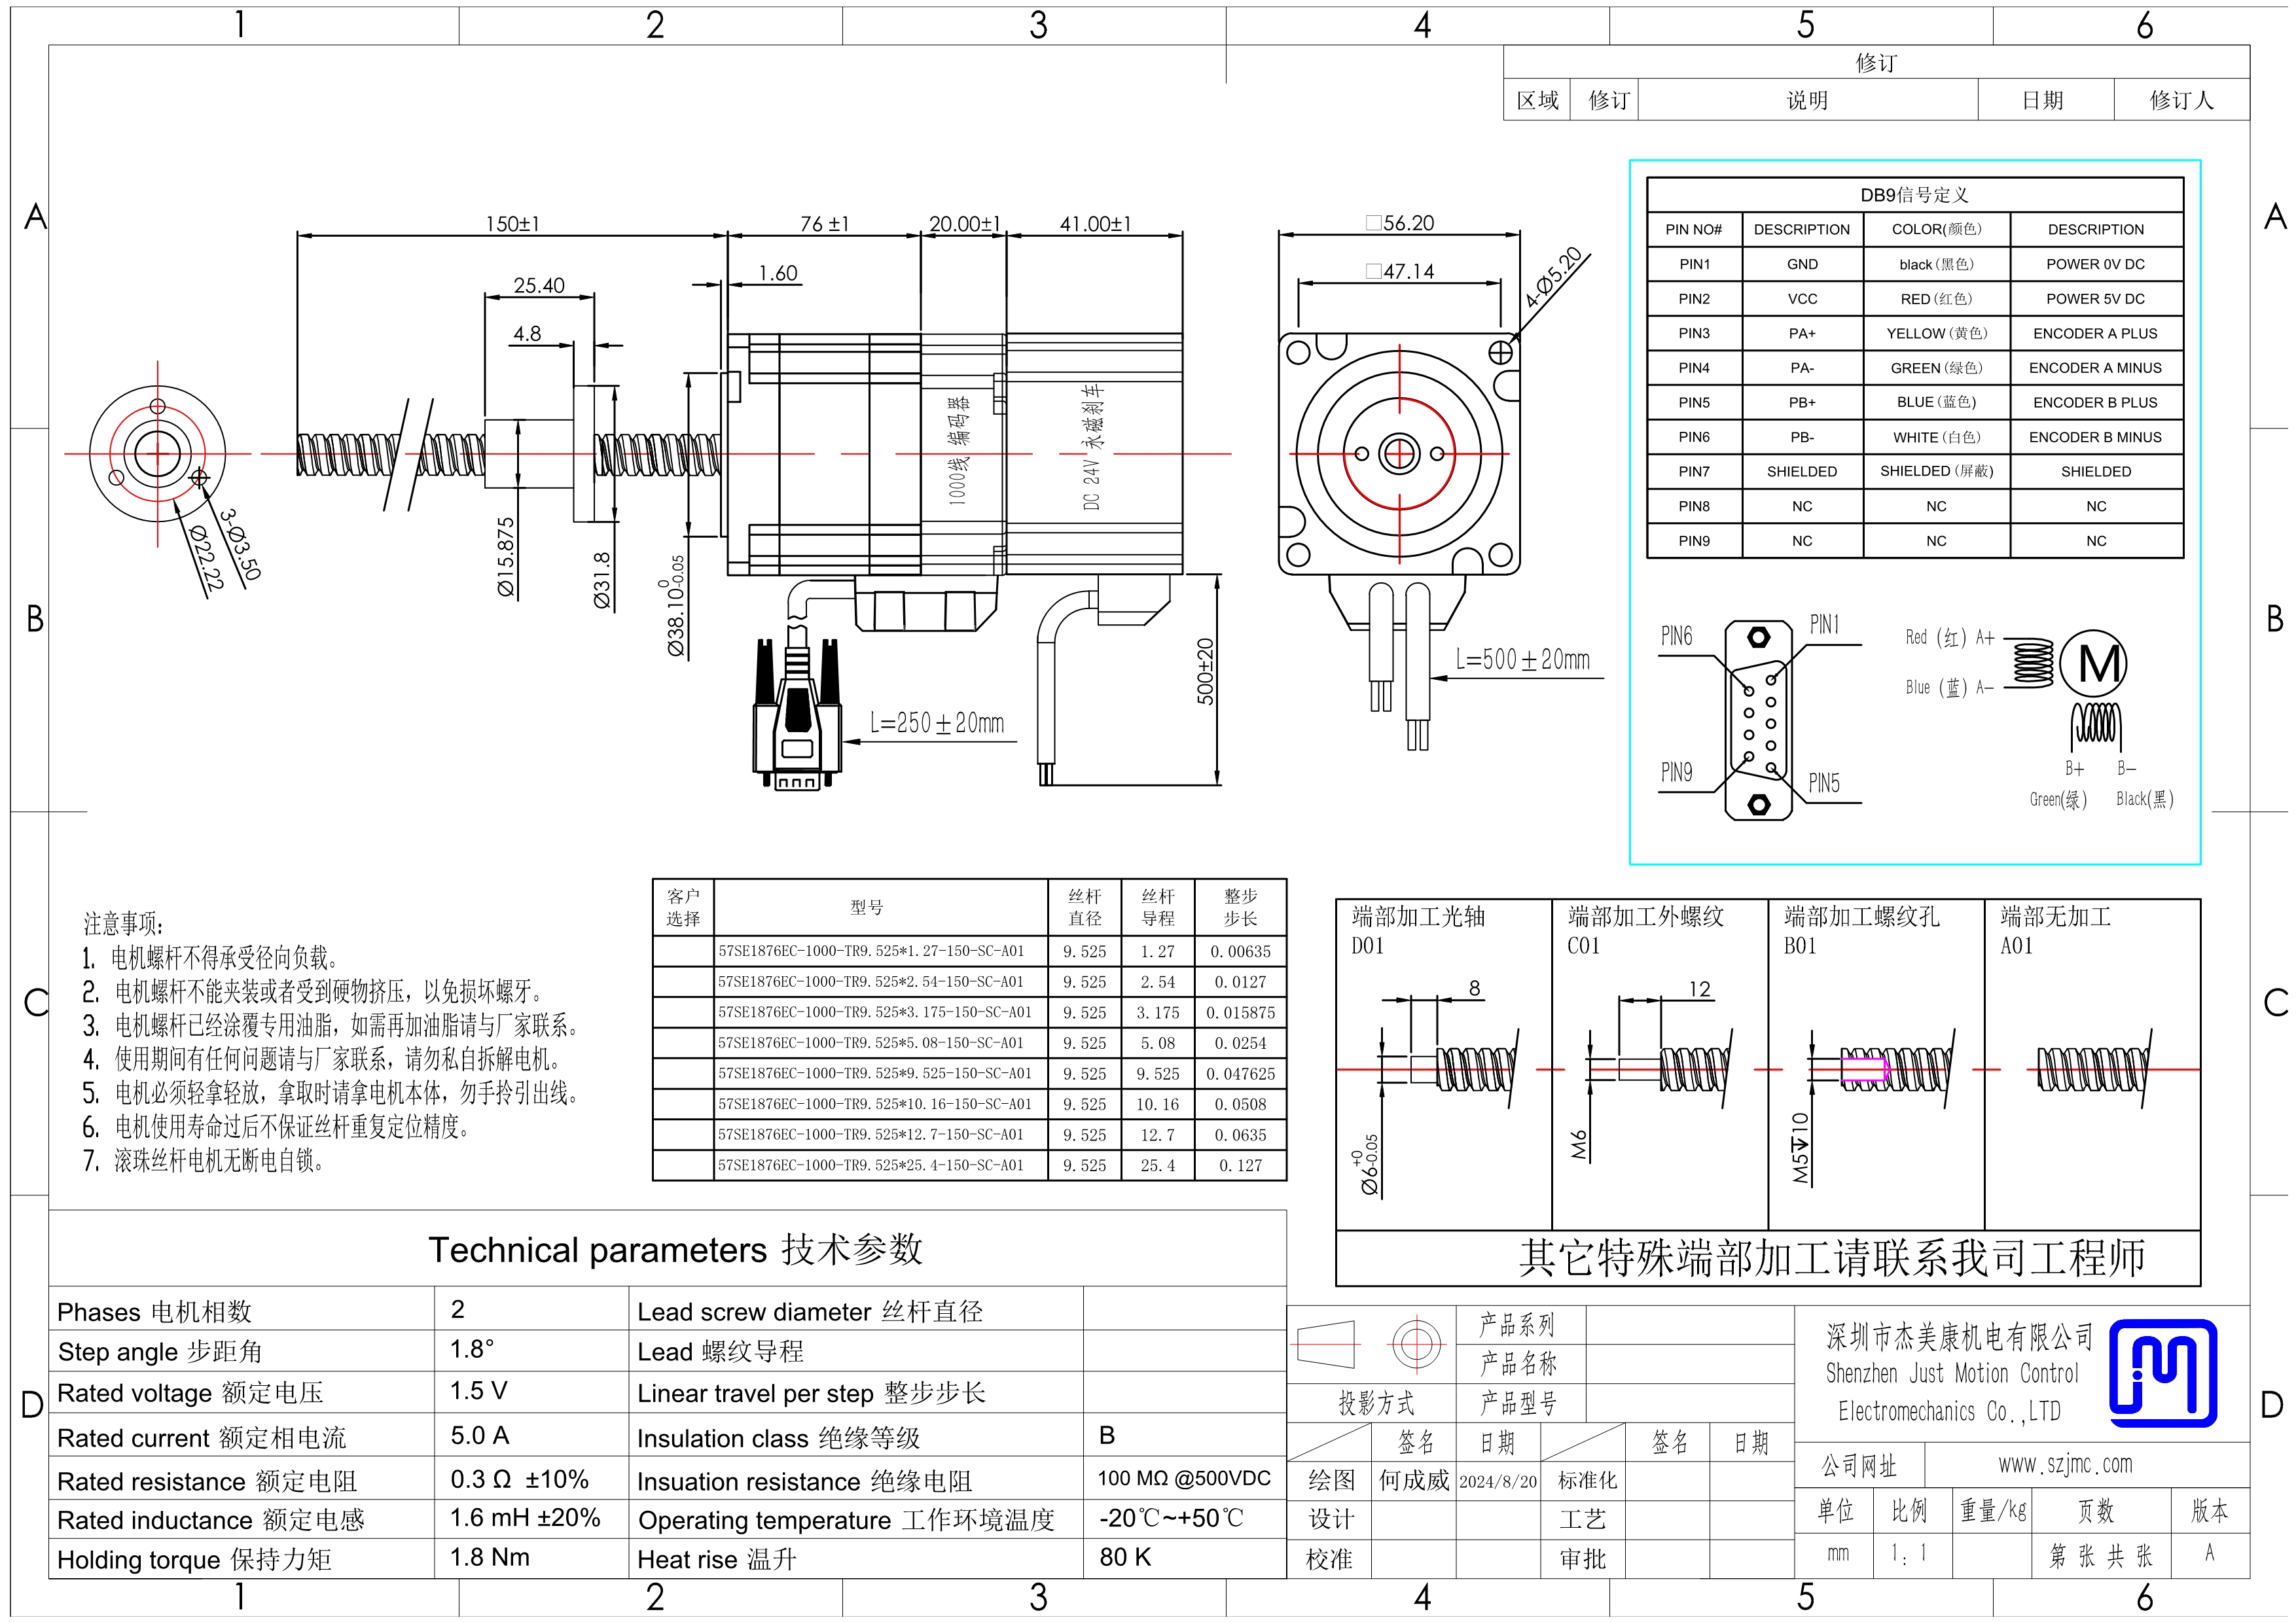Click the 76 ±1 motor body dimension

coord(824,224)
